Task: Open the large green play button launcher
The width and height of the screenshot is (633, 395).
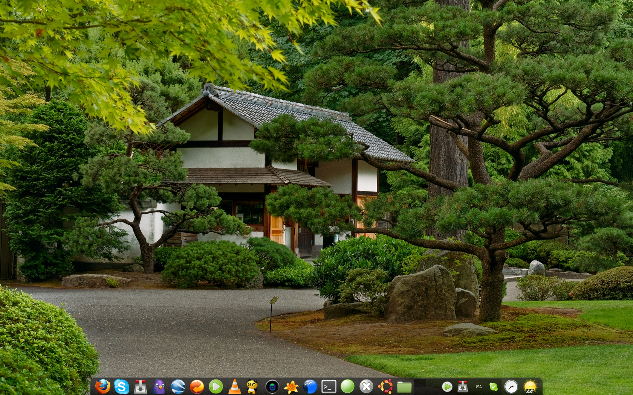Action: point(216,386)
